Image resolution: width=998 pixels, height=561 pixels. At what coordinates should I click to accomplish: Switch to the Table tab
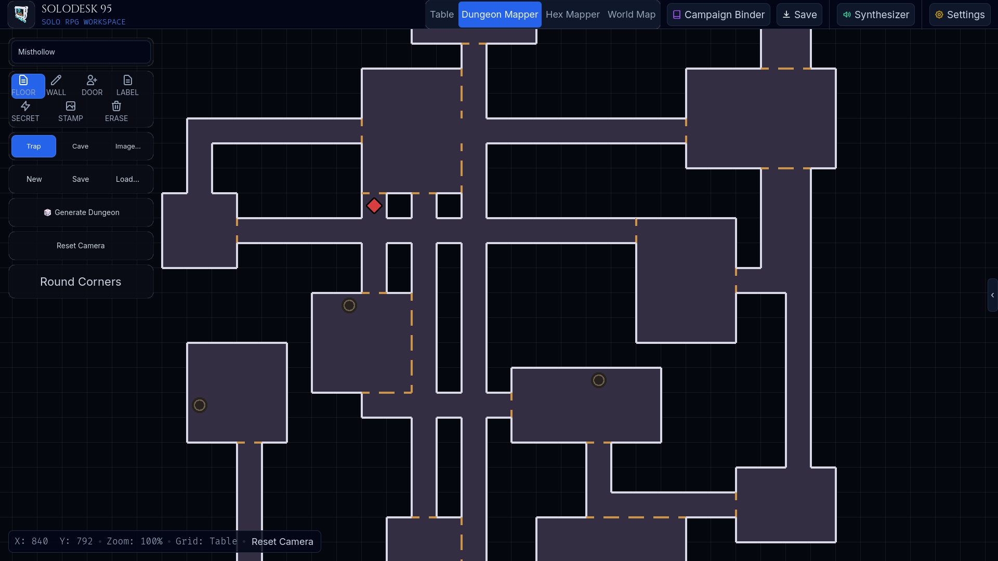pos(442,15)
